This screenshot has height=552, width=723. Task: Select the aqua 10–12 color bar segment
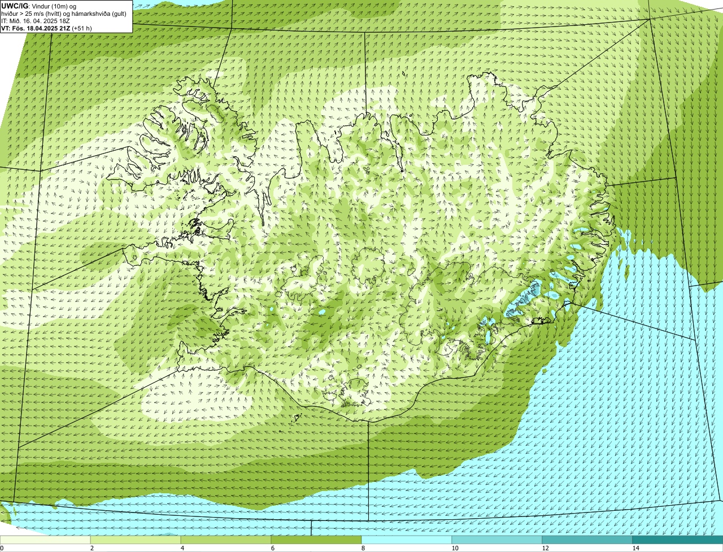coord(497,540)
